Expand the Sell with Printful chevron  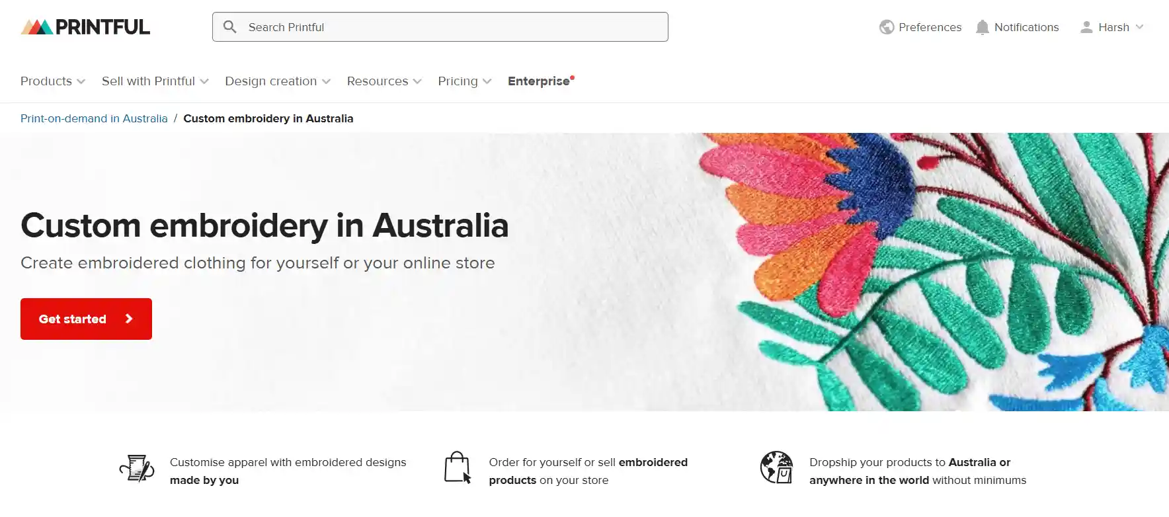click(x=204, y=81)
